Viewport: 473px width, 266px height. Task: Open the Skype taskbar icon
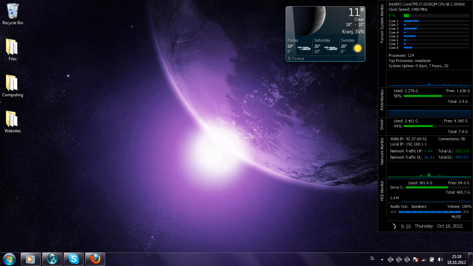[74, 259]
